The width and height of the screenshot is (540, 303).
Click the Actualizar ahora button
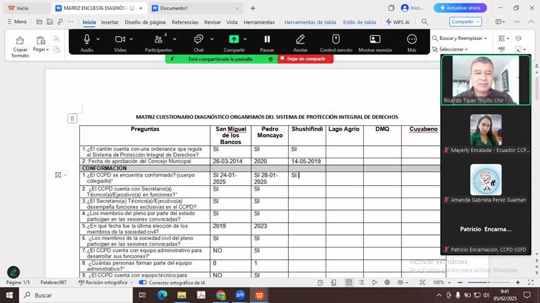tap(460, 8)
